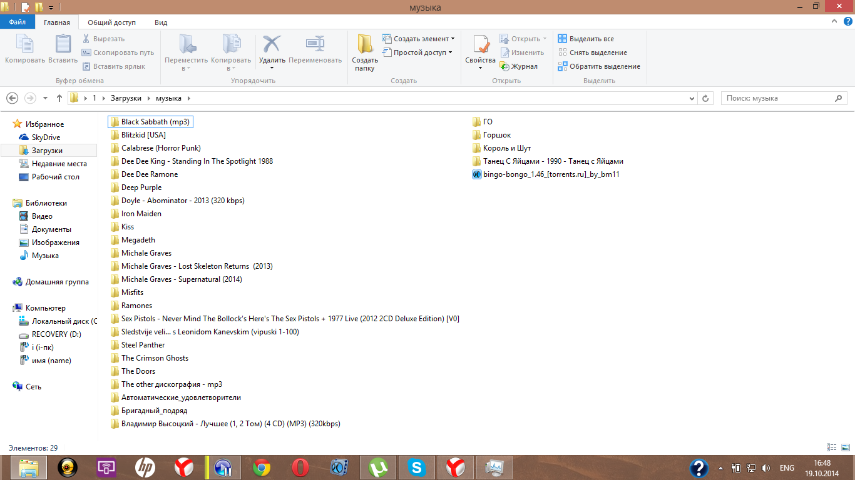The width and height of the screenshot is (855, 480).
Task: Open Skype from the taskbar
Action: 416,467
